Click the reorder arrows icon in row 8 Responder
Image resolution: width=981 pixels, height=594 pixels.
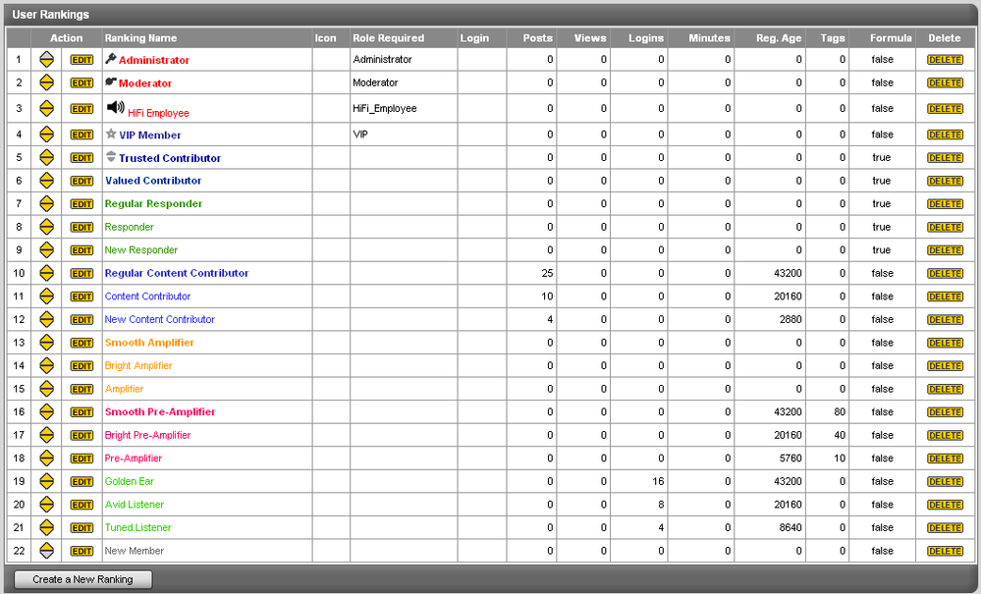coord(46,227)
